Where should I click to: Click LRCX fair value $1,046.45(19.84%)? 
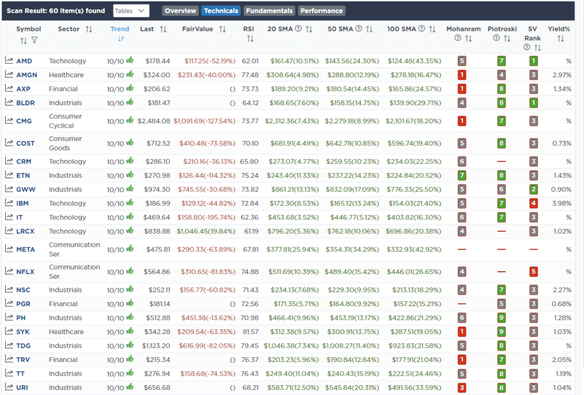[206, 231]
